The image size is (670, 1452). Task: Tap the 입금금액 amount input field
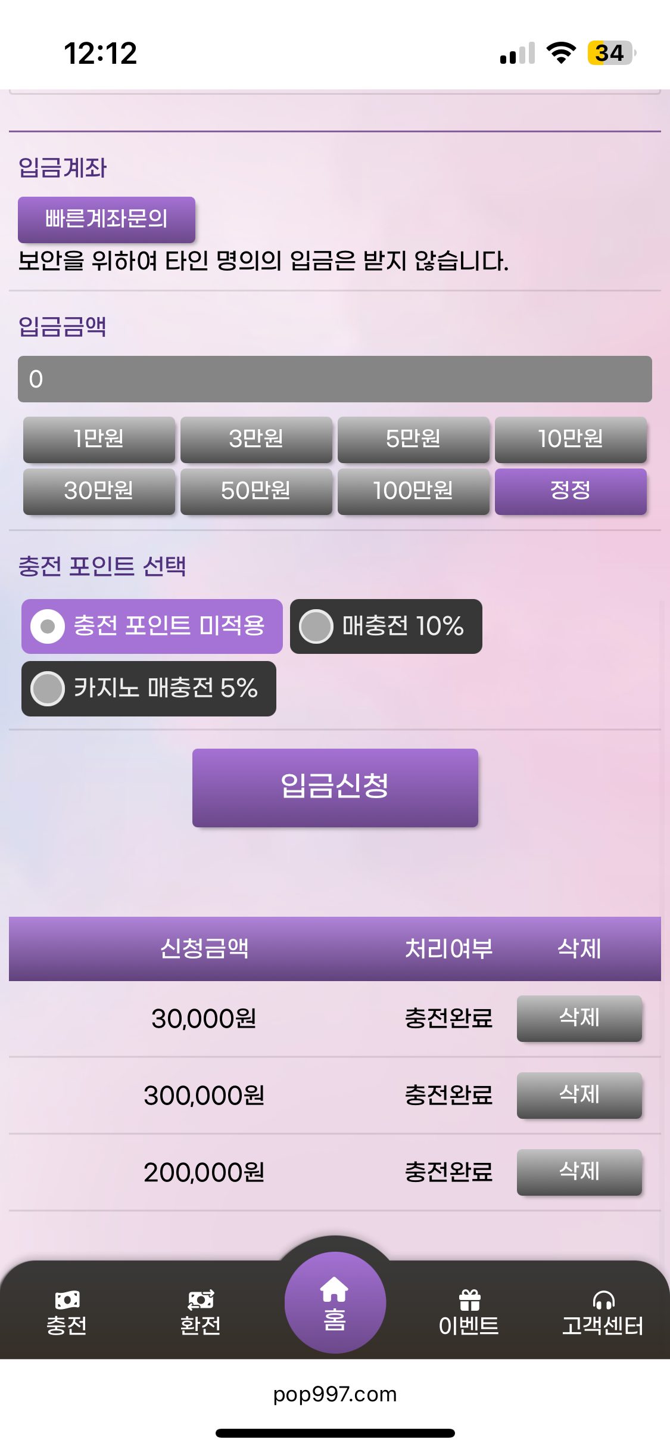[x=335, y=379]
